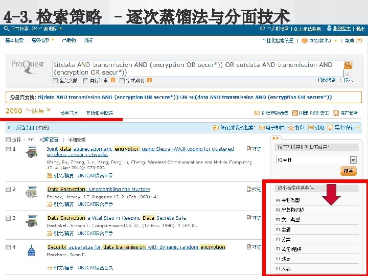
Task: Click the folder icon saving to My Research
Action: [215, 128]
